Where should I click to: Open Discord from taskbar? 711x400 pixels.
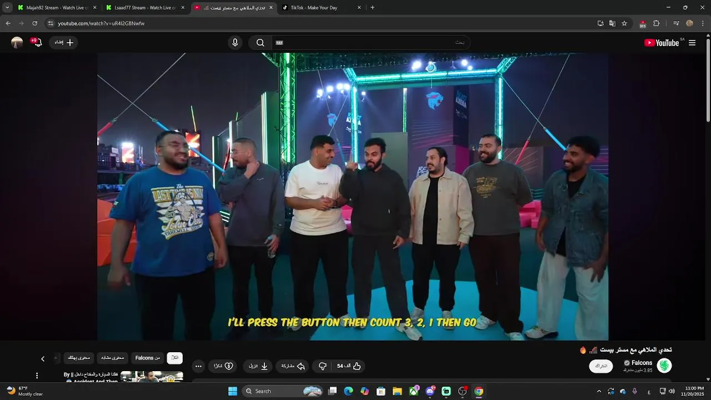[x=430, y=391]
